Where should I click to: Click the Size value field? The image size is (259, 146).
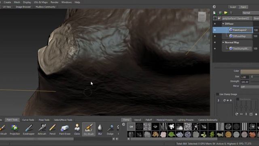[x=245, y=77]
